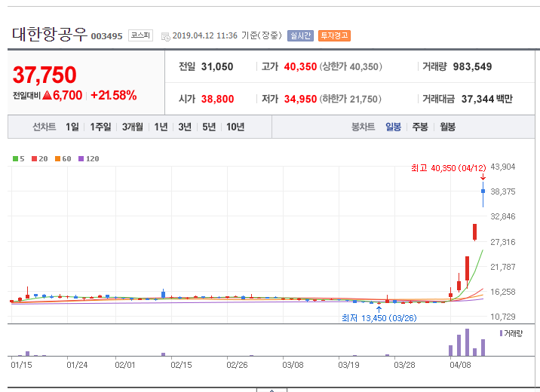
Task: Select the 1일 line chart period
Action: tap(72, 127)
